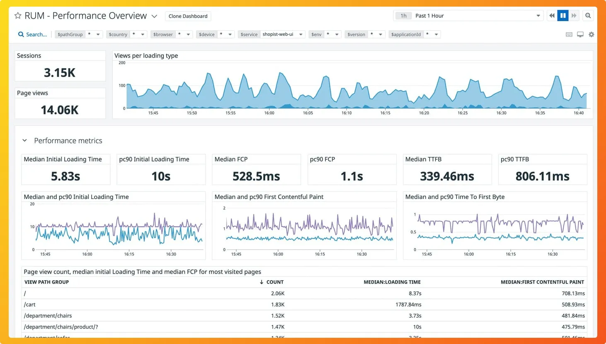Skip the time range forward
The height and width of the screenshot is (344, 606).
574,15
